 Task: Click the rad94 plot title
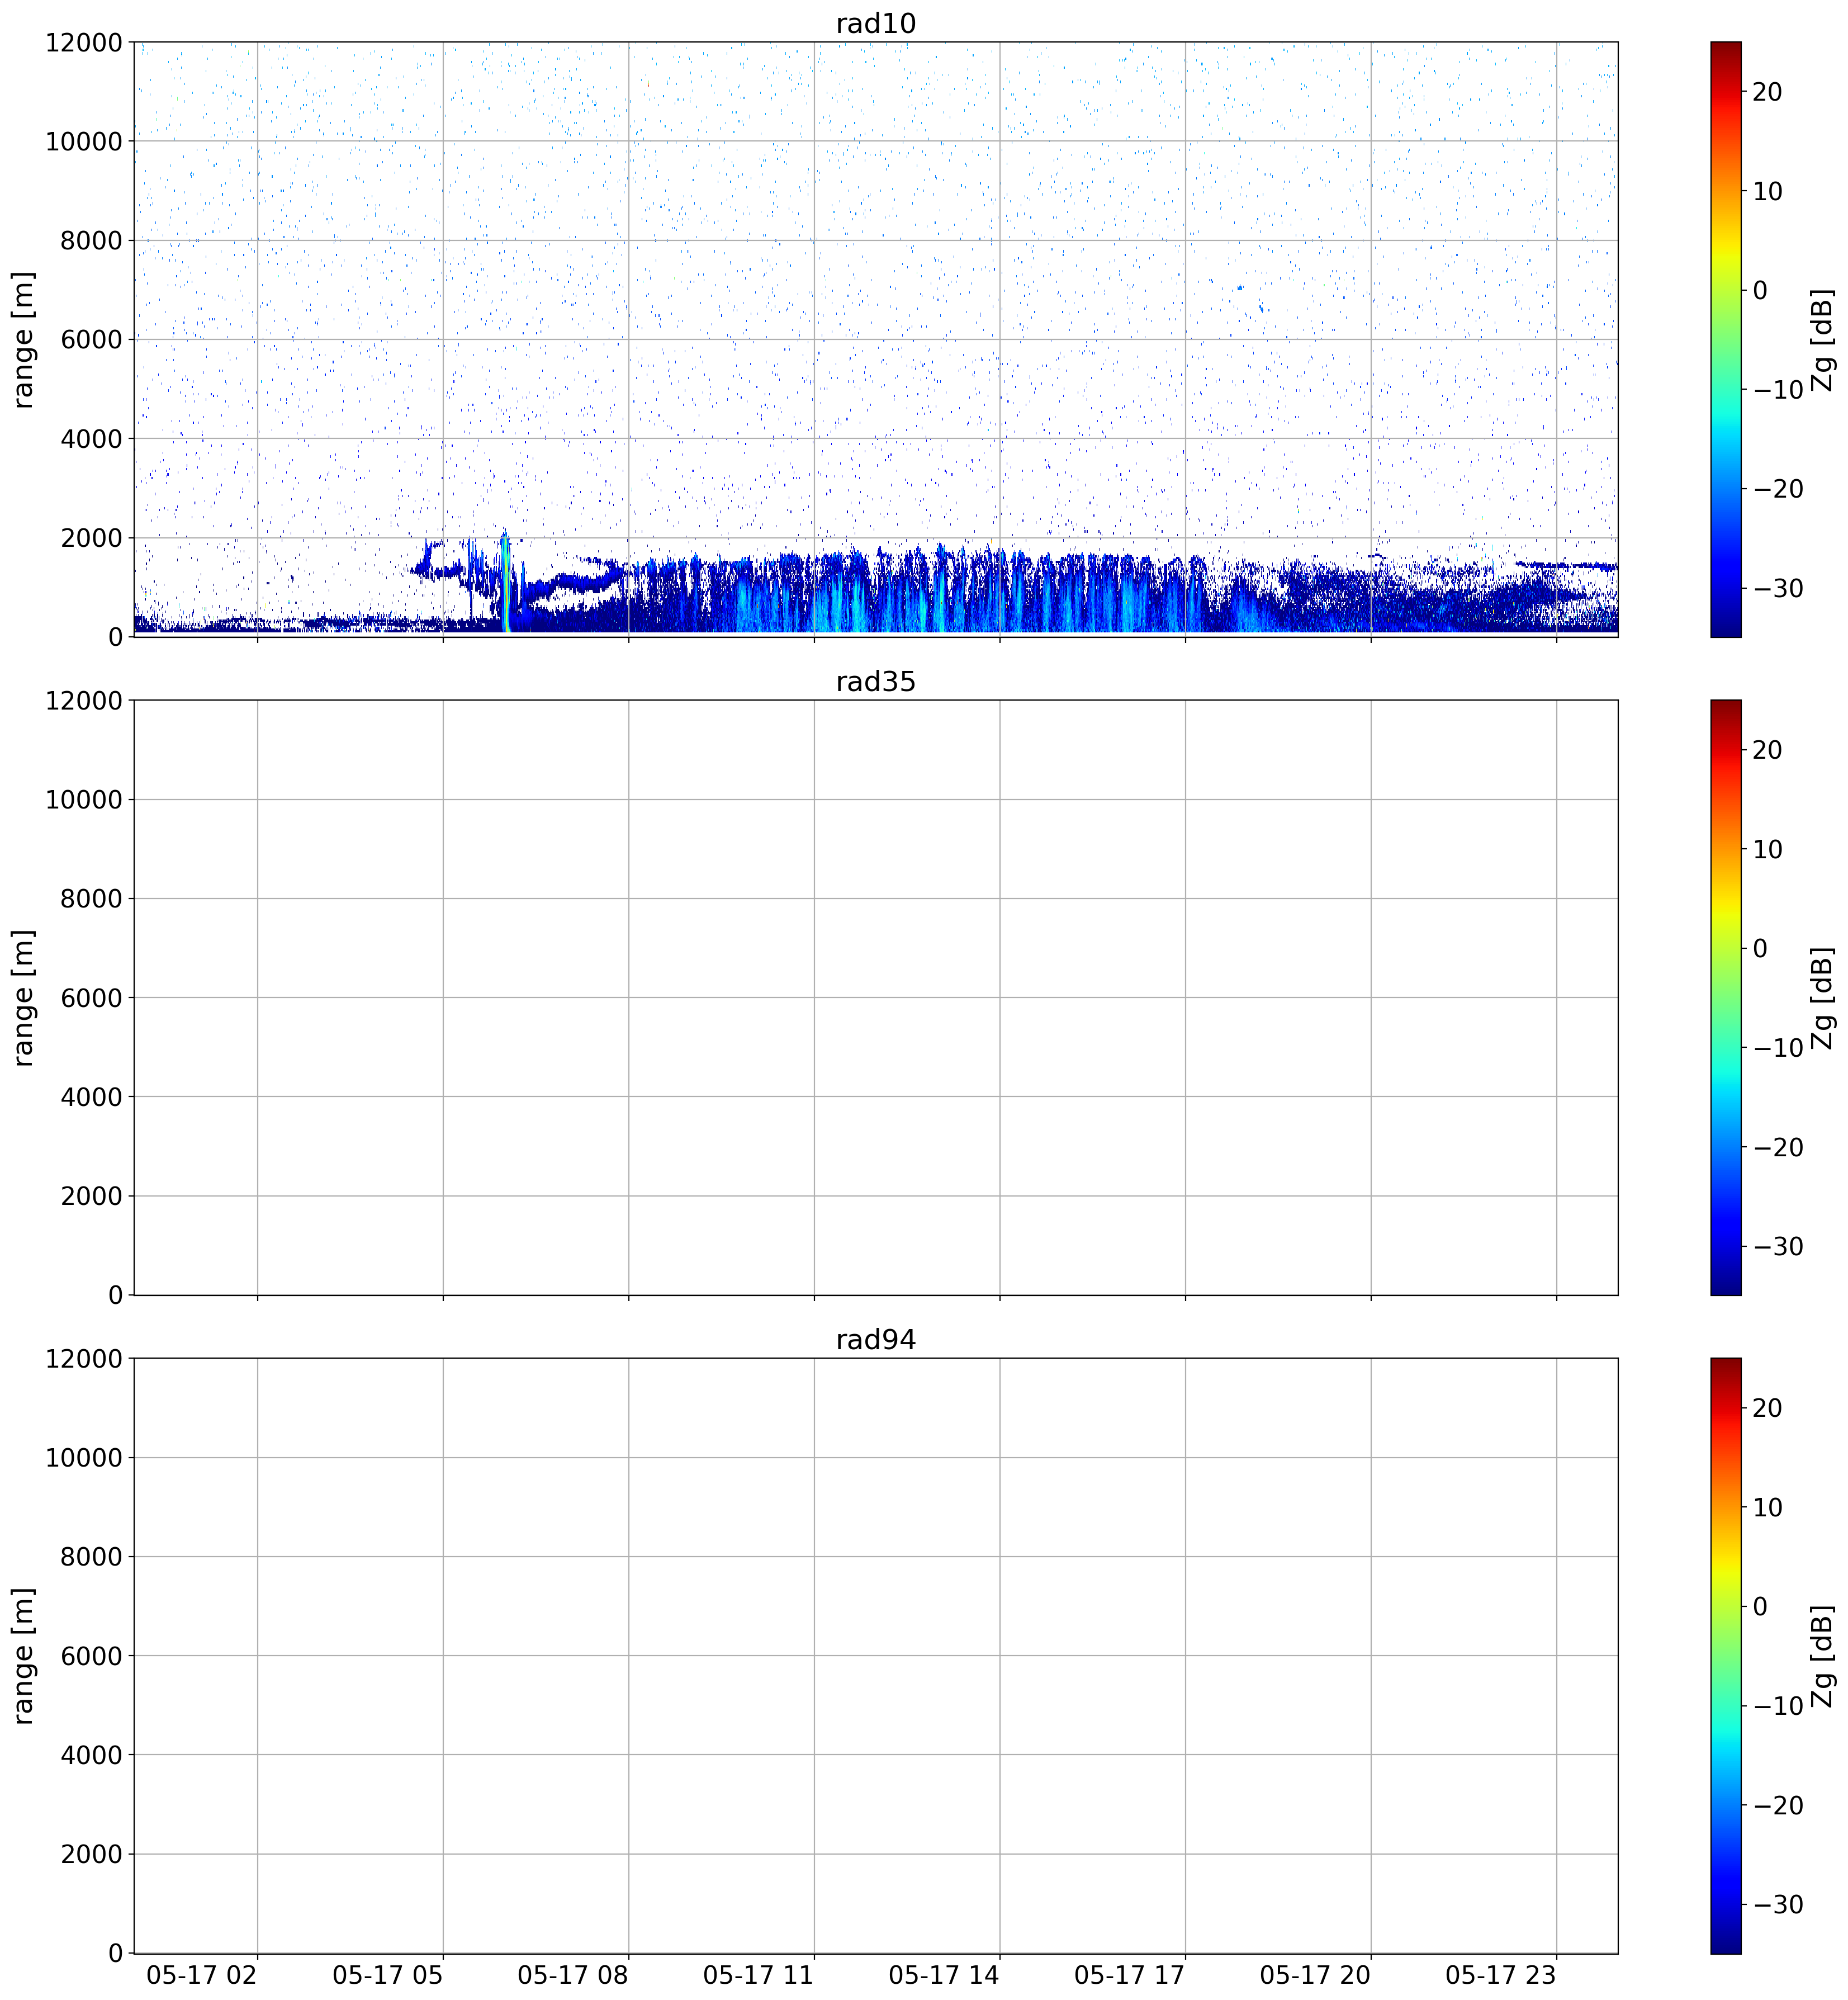875,1340
